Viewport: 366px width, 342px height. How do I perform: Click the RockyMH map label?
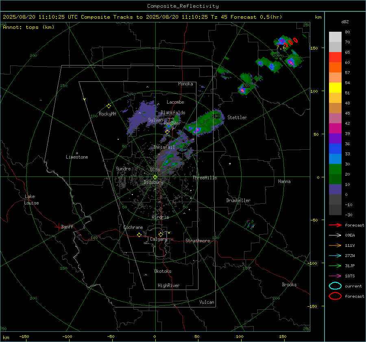tap(107, 114)
